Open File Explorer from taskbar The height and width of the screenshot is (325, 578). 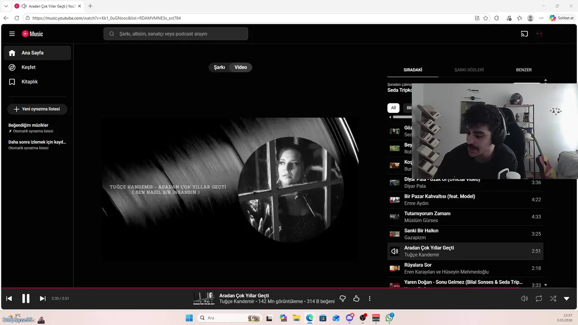(x=296, y=318)
